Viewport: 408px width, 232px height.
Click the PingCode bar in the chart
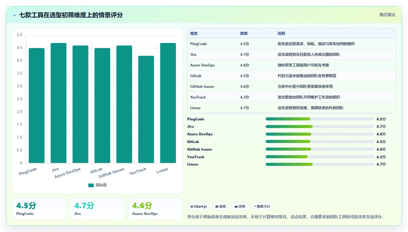point(37,105)
